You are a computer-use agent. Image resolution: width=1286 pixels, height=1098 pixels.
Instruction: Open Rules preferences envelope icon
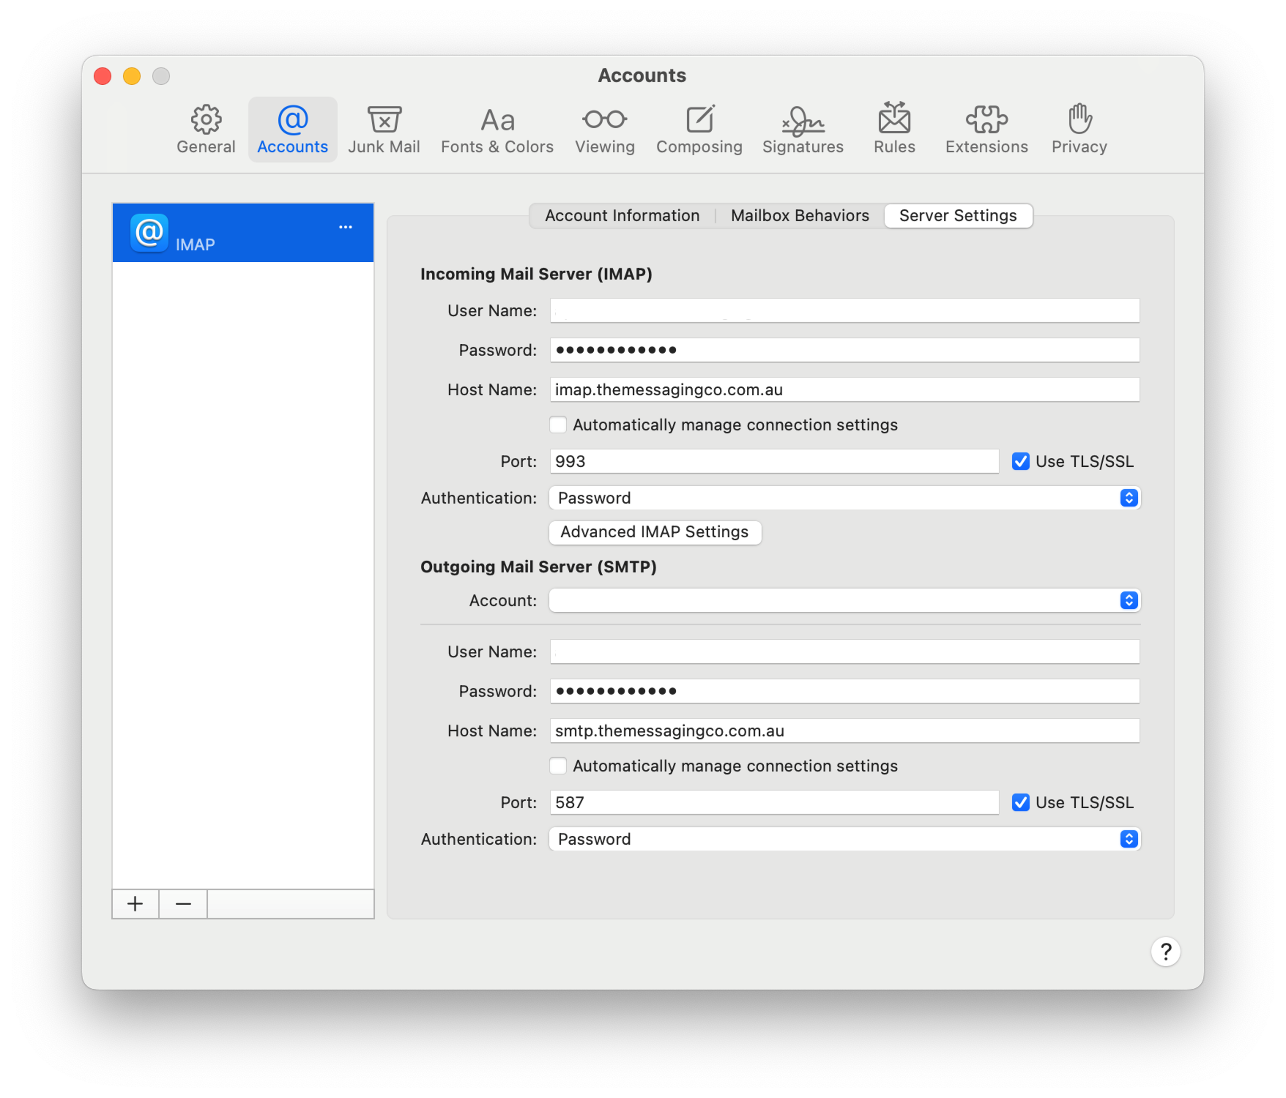pos(894,119)
